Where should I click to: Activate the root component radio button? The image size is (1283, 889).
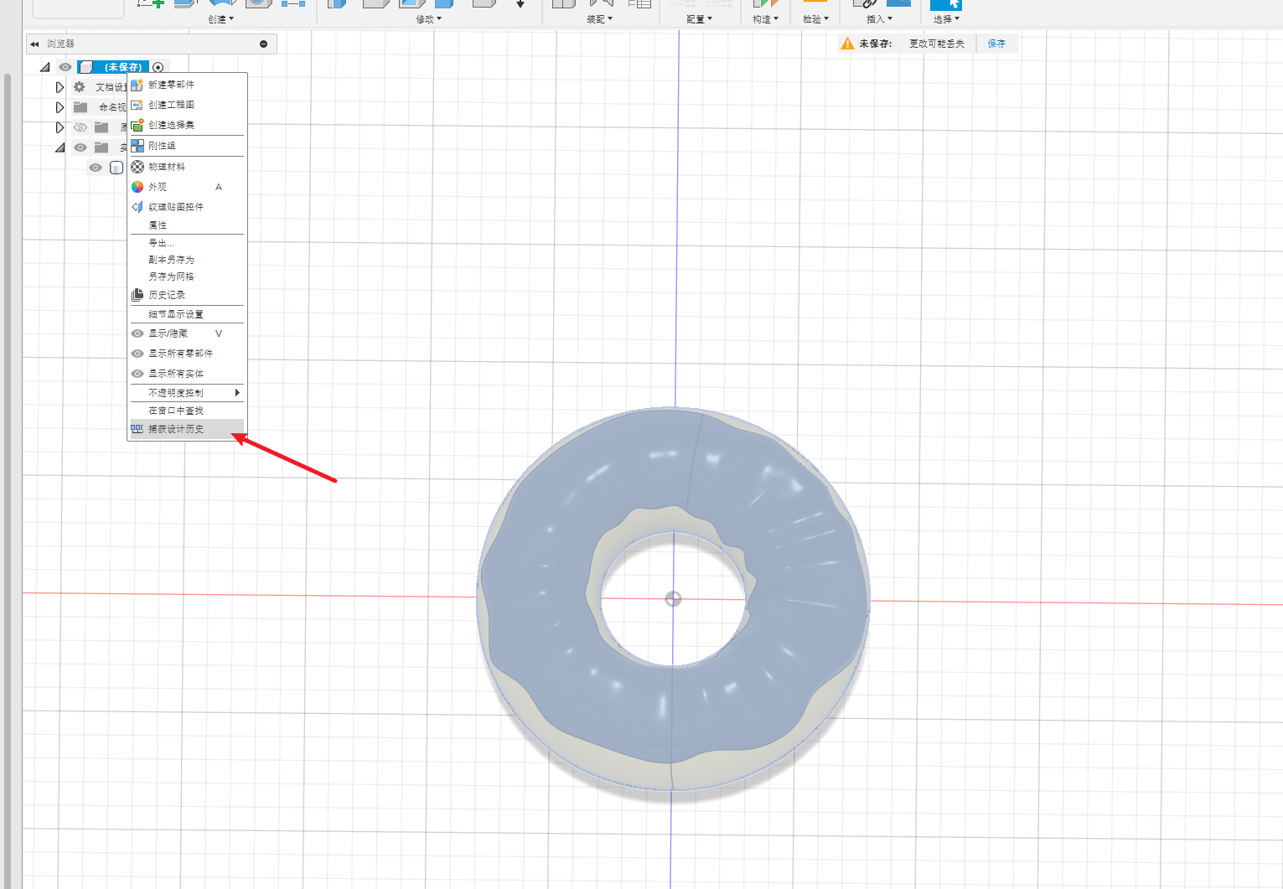pyautogui.click(x=158, y=67)
